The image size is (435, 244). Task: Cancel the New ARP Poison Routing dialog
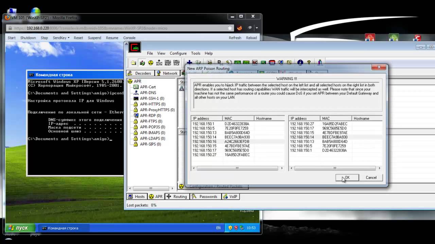pyautogui.click(x=371, y=178)
